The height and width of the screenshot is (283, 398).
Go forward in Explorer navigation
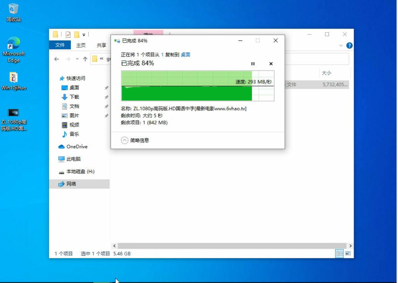(68, 59)
